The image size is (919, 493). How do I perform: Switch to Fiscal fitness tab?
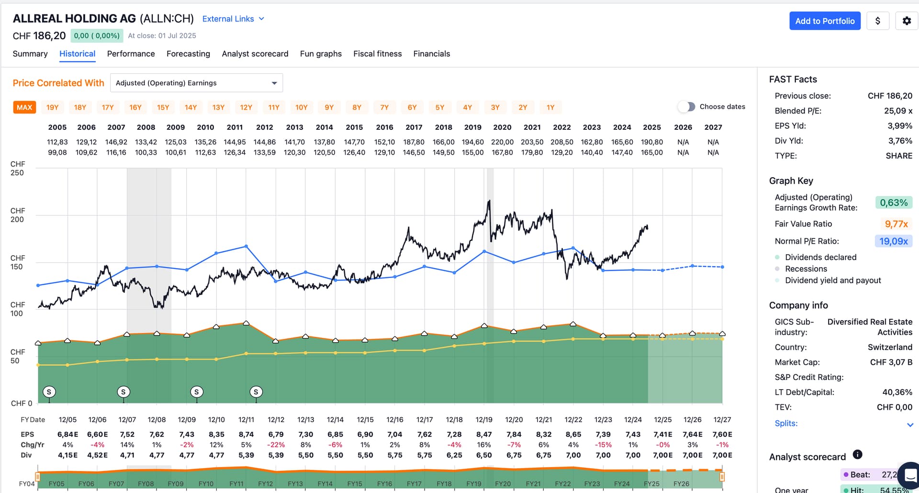(378, 54)
